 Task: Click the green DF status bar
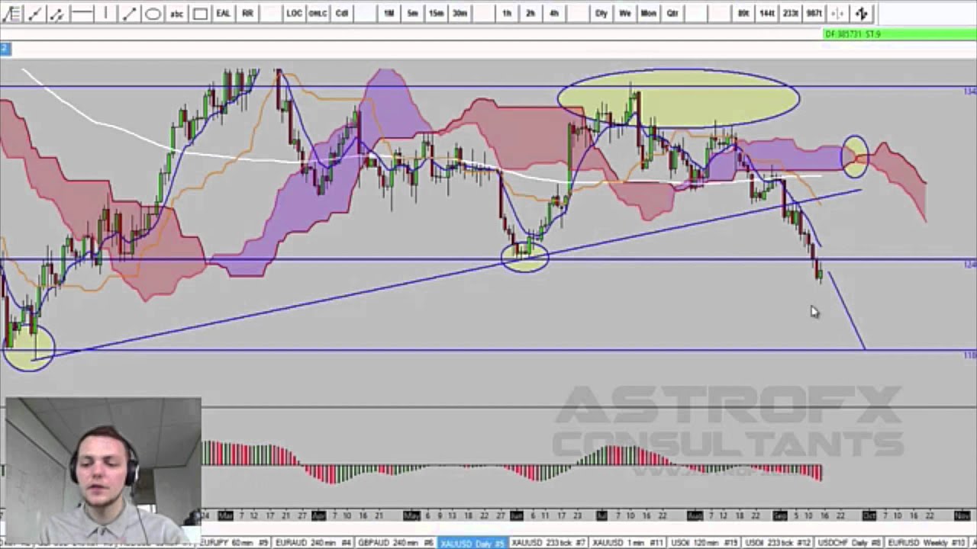pos(900,34)
